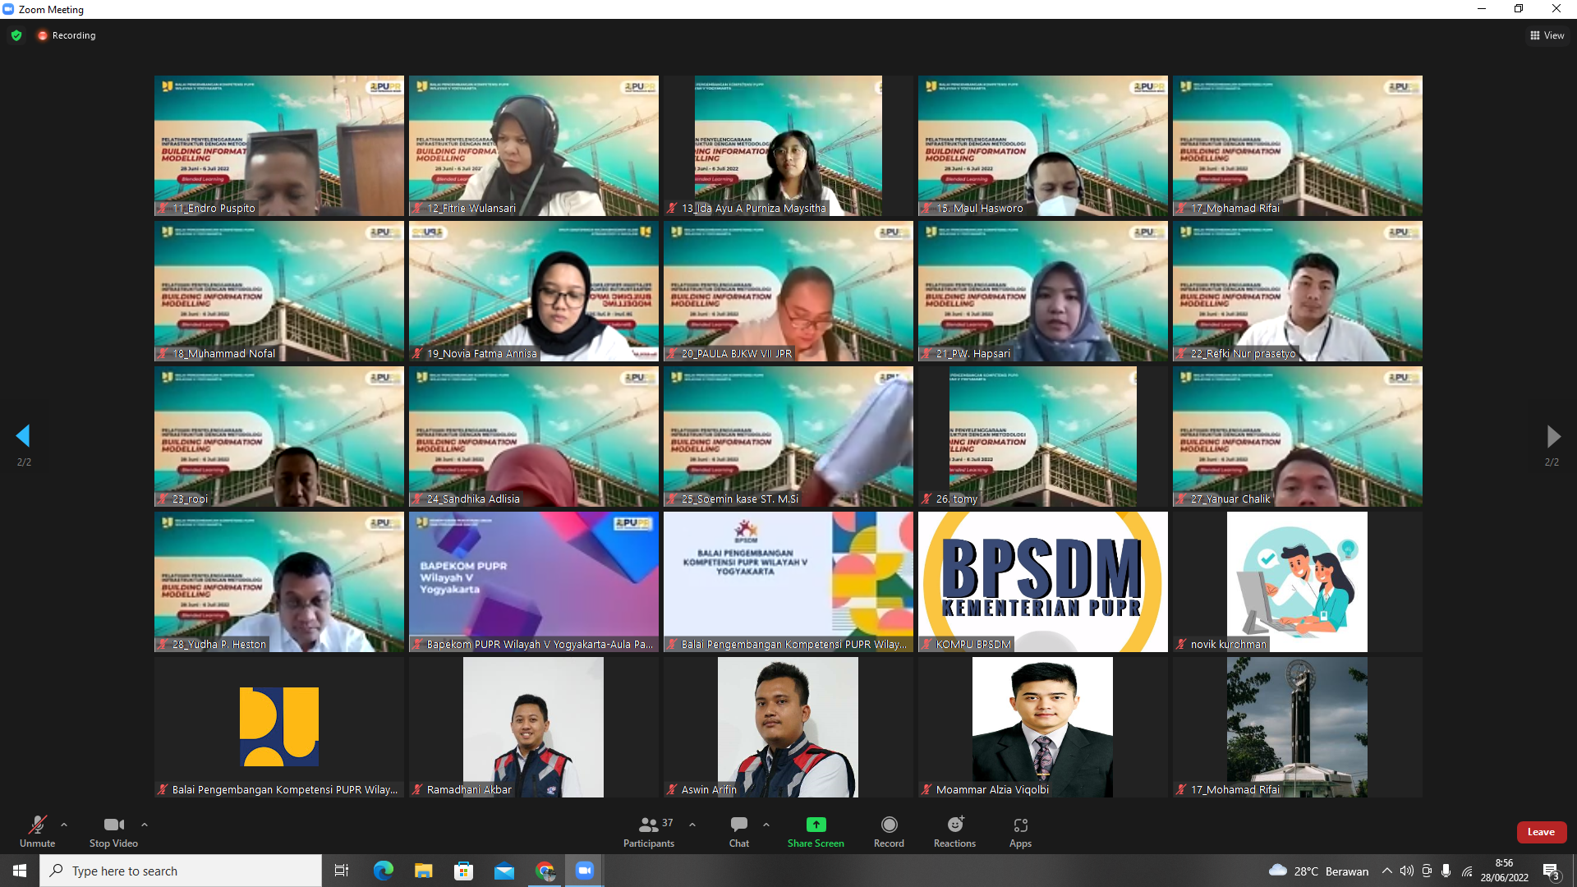The width and height of the screenshot is (1577, 887).
Task: Click the Windows taskbar search box
Action: 181,871
